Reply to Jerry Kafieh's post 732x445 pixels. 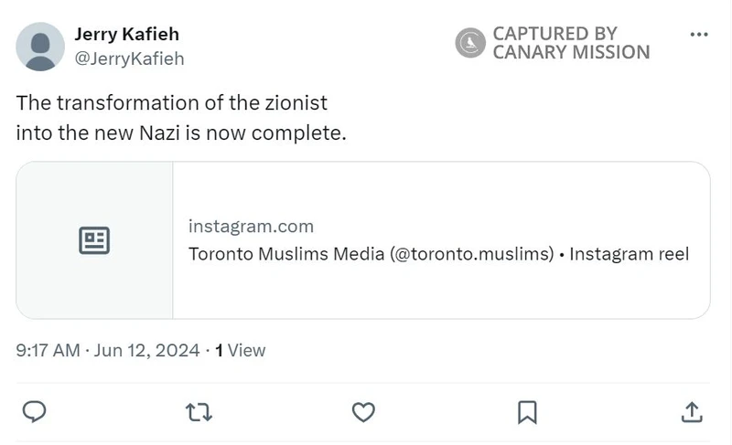pos(34,412)
